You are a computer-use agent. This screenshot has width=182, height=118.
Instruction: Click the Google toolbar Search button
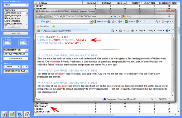coord(99,22)
